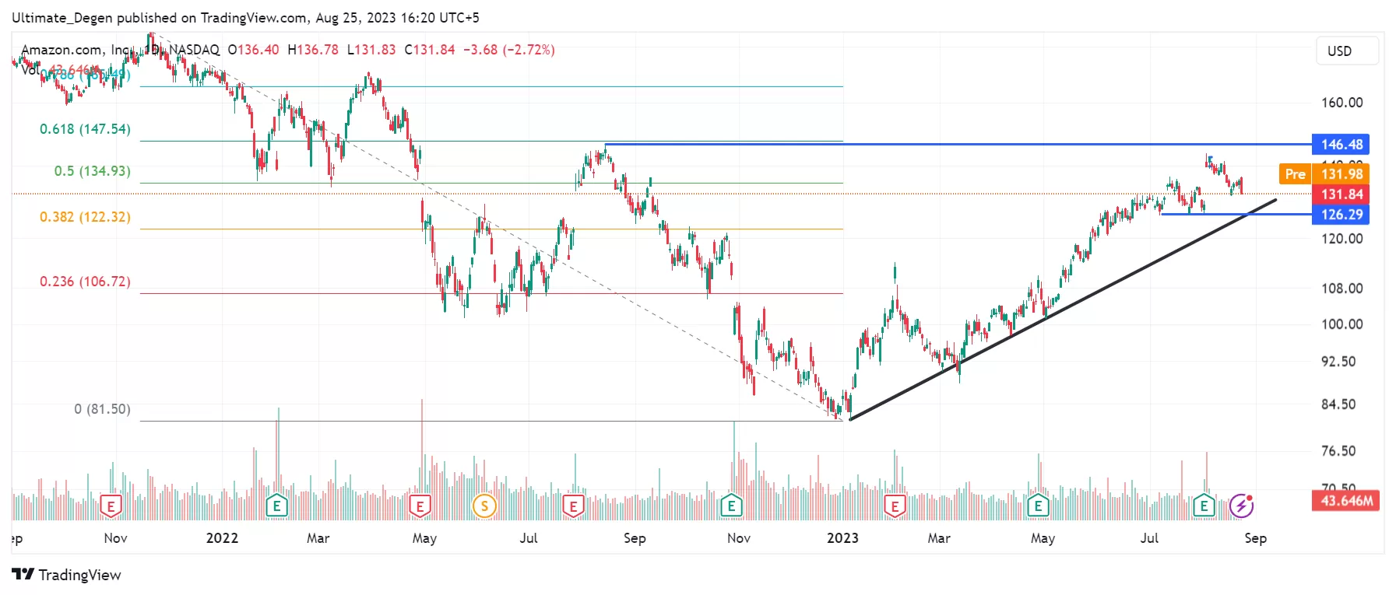Click the 160.00 price axis label
This screenshot has height=595, width=1396.
point(1342,103)
